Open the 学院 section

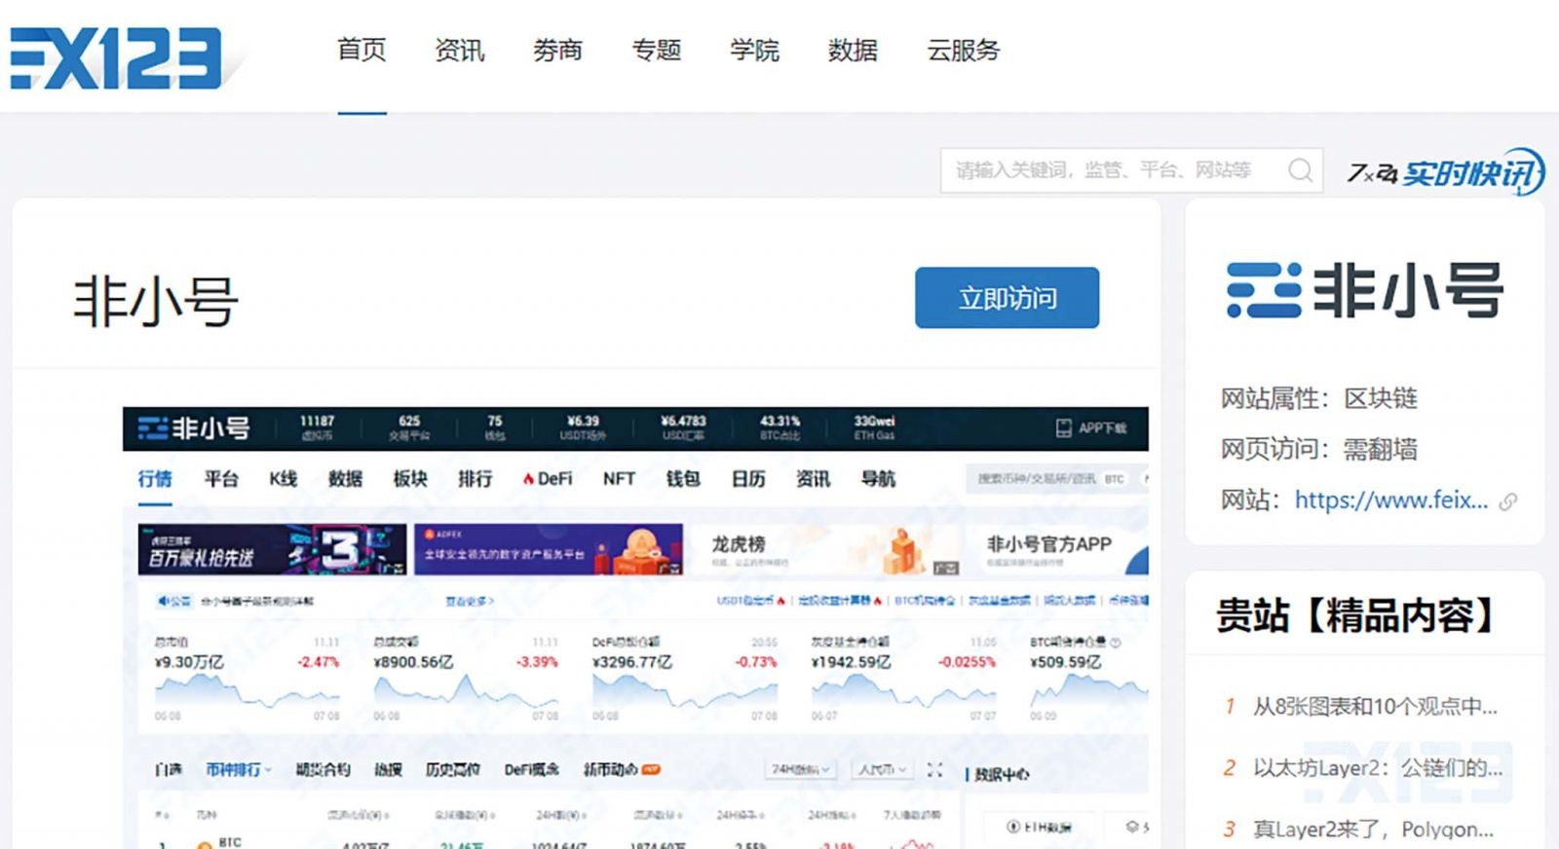click(x=754, y=50)
